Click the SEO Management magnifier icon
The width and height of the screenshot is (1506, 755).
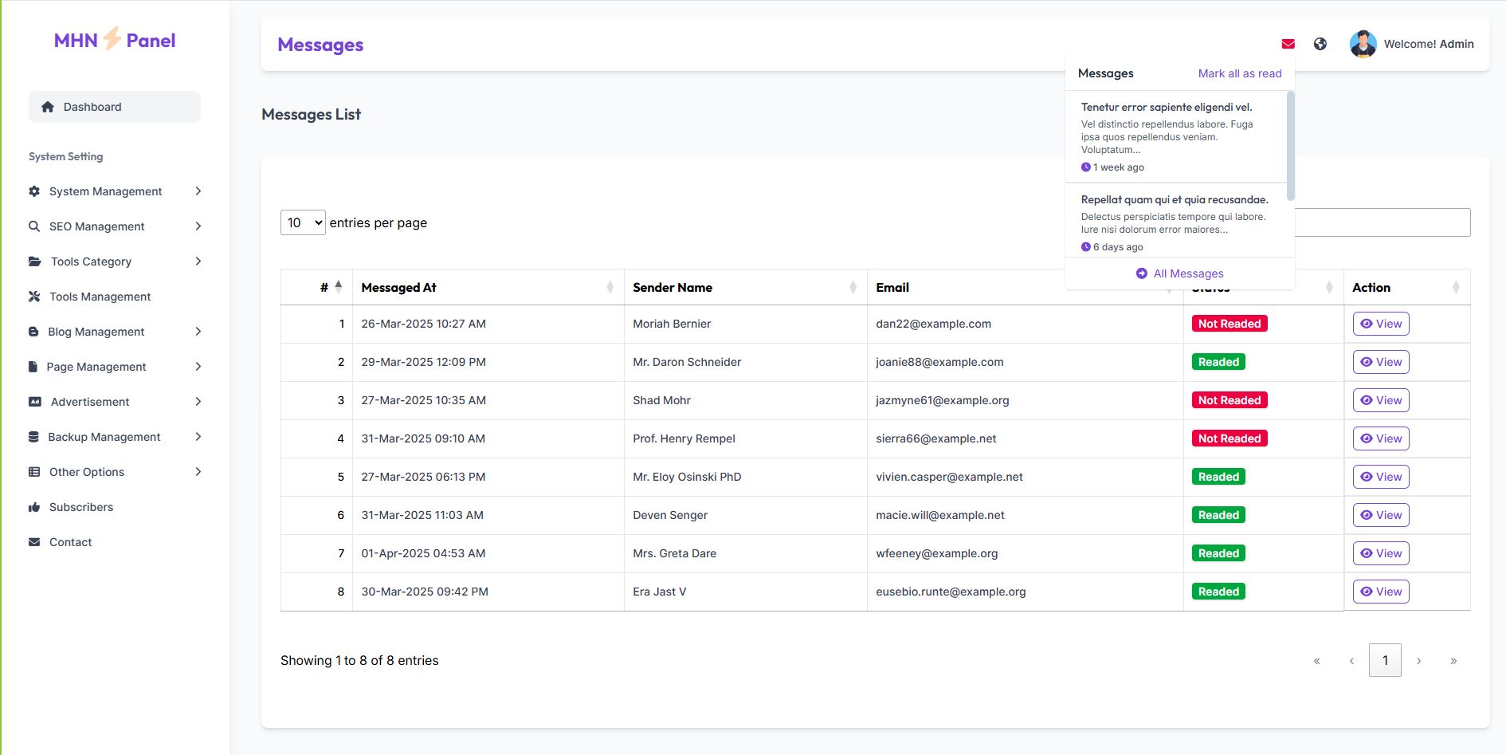(34, 226)
